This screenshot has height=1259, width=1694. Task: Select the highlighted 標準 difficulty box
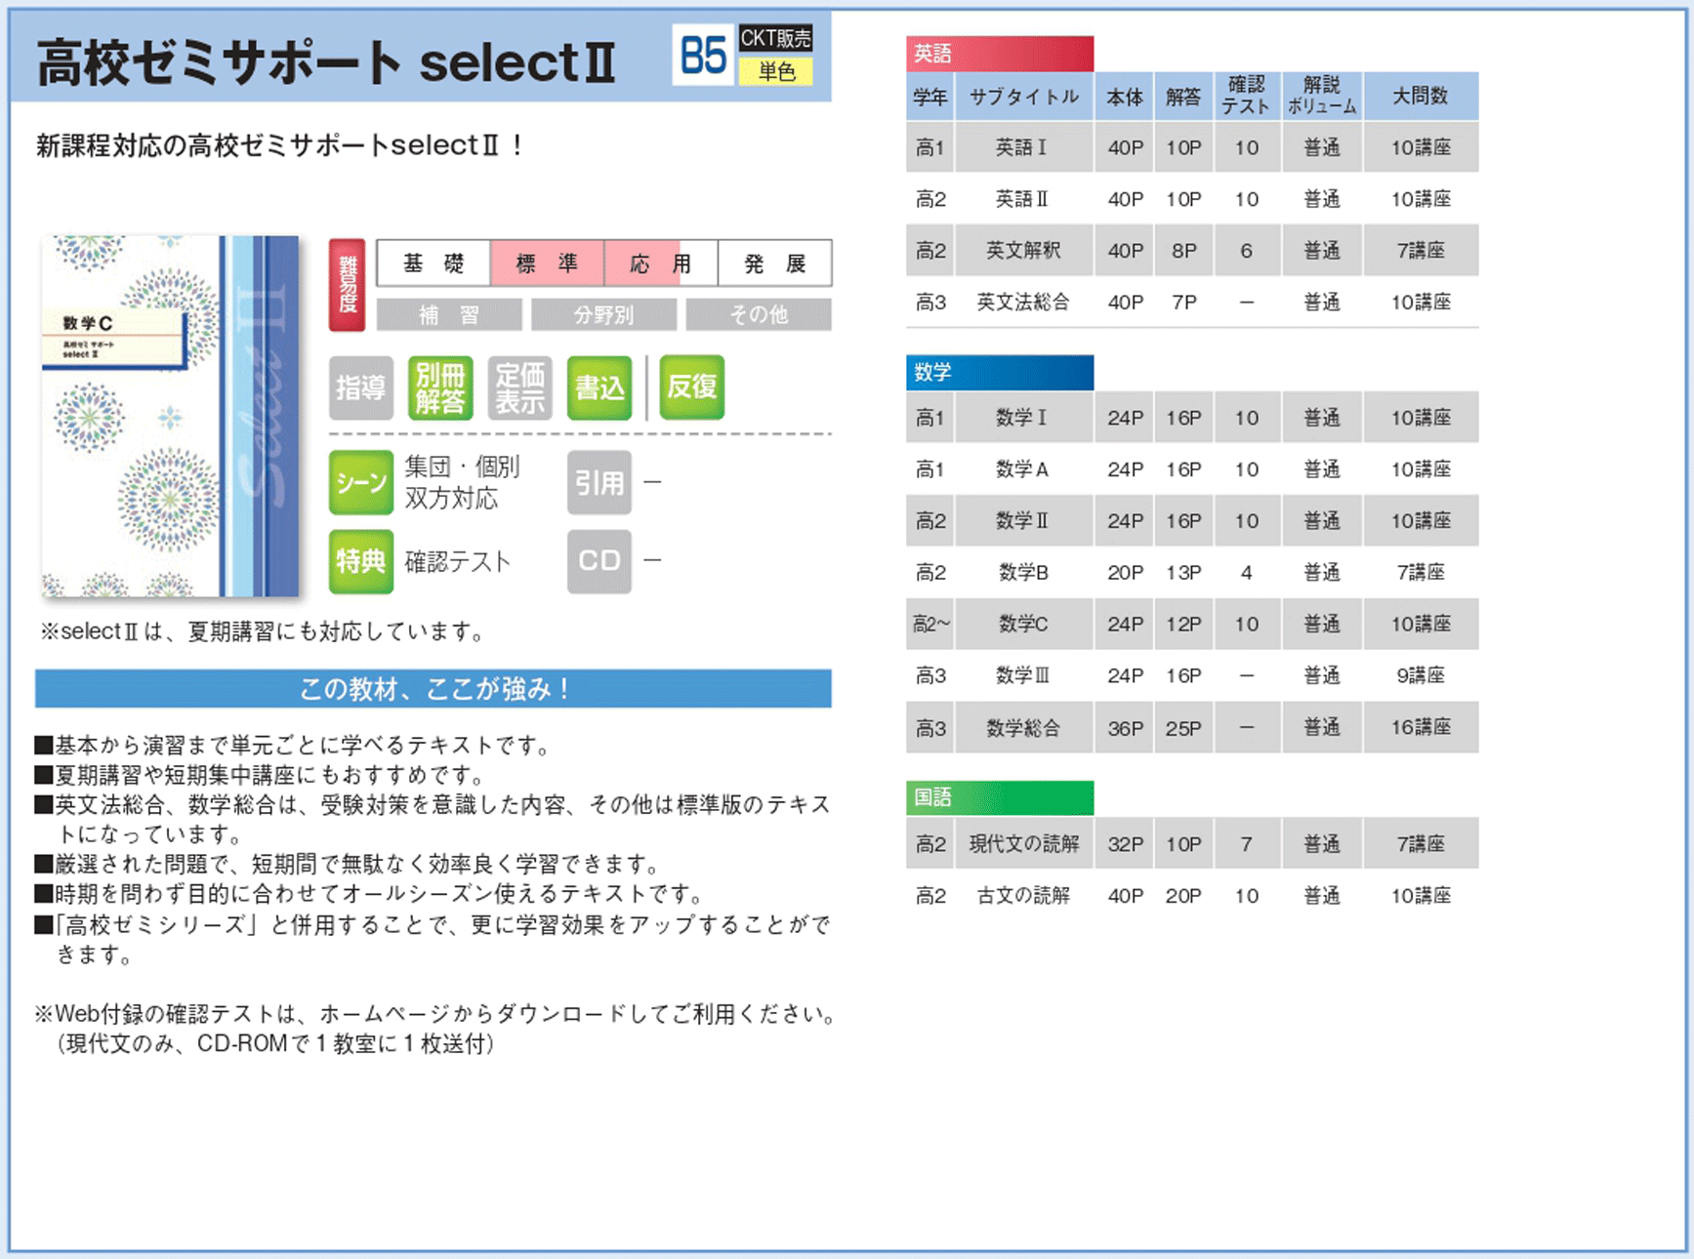tap(547, 264)
